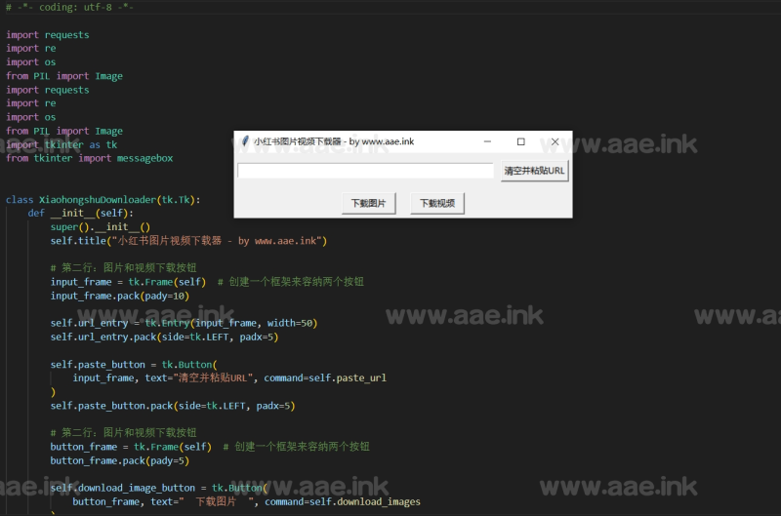This screenshot has width=781, height=516.
Task: Focus the URL entry field
Action: [365, 171]
